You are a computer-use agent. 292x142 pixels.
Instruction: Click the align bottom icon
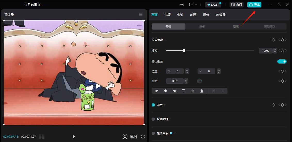coord(202,91)
